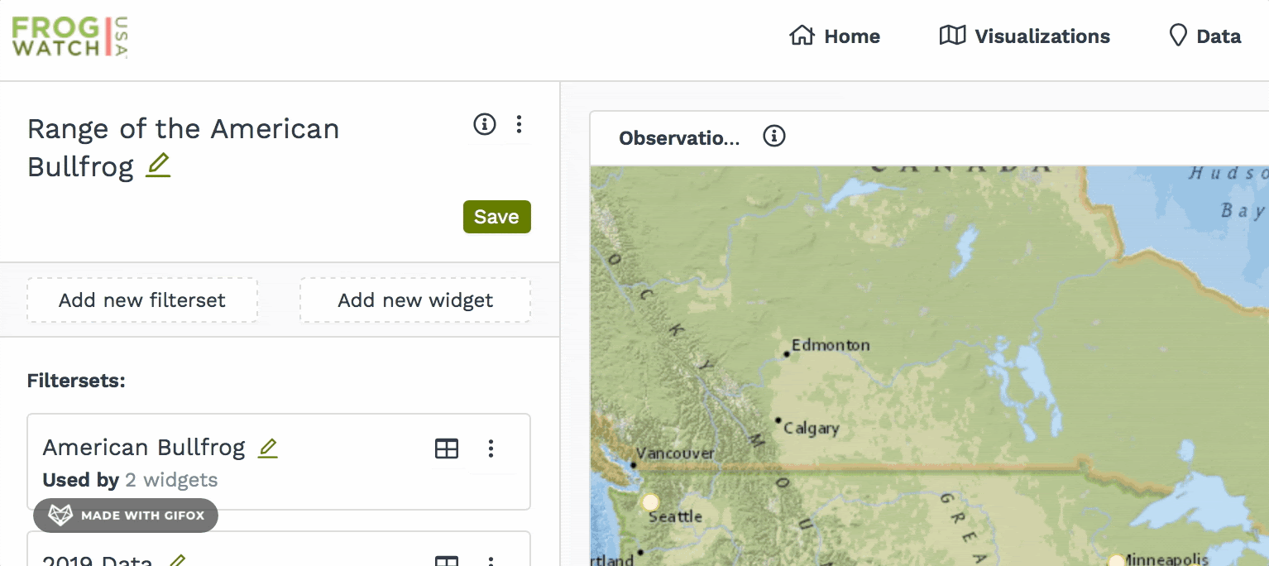Edit the dashboard title with pencil icon
This screenshot has width=1269, height=566.
click(158, 165)
